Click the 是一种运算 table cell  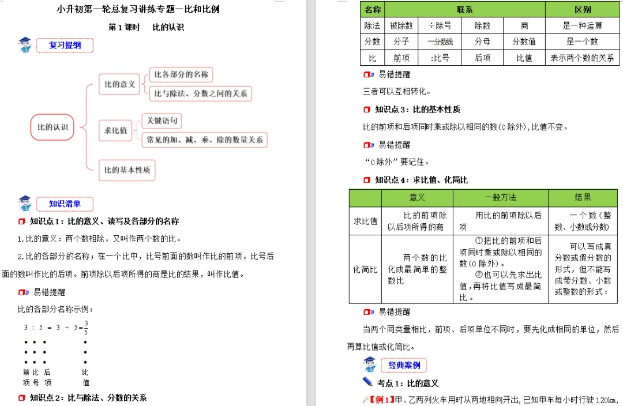pyautogui.click(x=583, y=25)
